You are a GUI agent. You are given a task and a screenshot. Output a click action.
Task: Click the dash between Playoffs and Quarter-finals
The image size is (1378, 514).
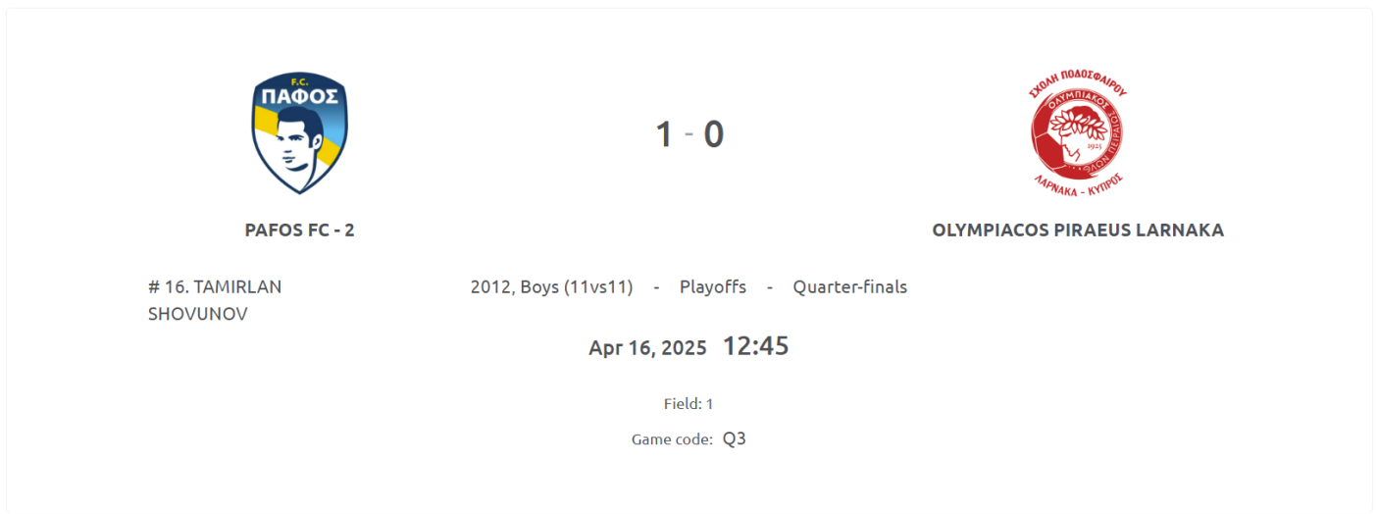coord(770,287)
